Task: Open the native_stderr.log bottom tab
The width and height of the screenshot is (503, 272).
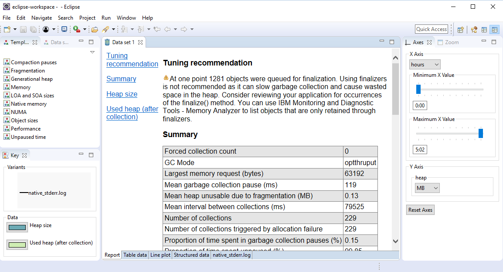Action: (x=231, y=255)
